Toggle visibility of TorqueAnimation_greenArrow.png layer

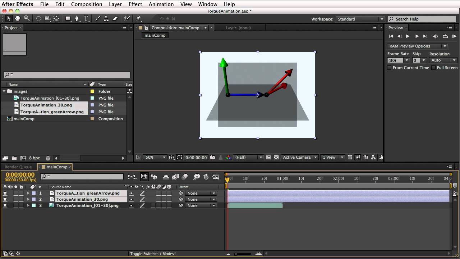(5, 193)
